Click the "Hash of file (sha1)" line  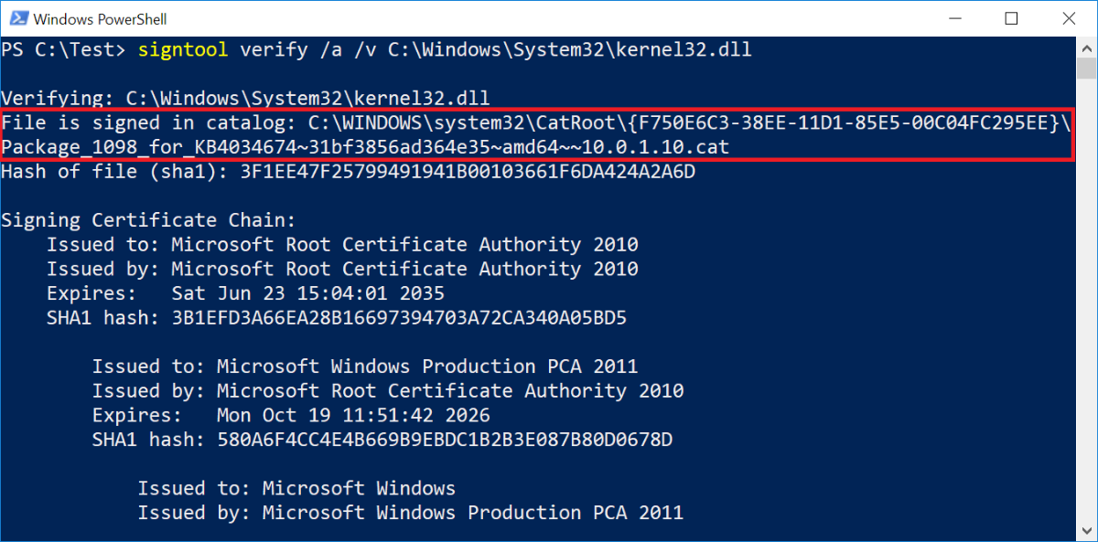point(348,171)
